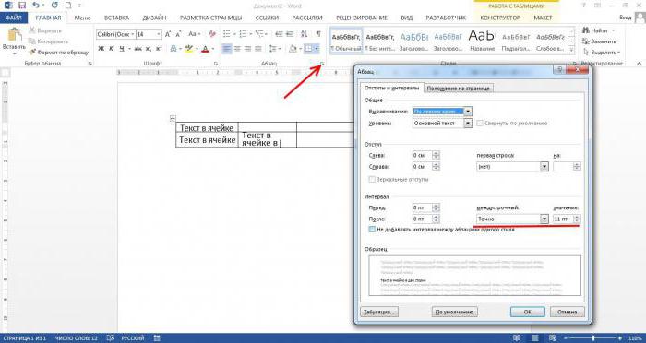Click the значение 11 пт value field

tap(563, 219)
